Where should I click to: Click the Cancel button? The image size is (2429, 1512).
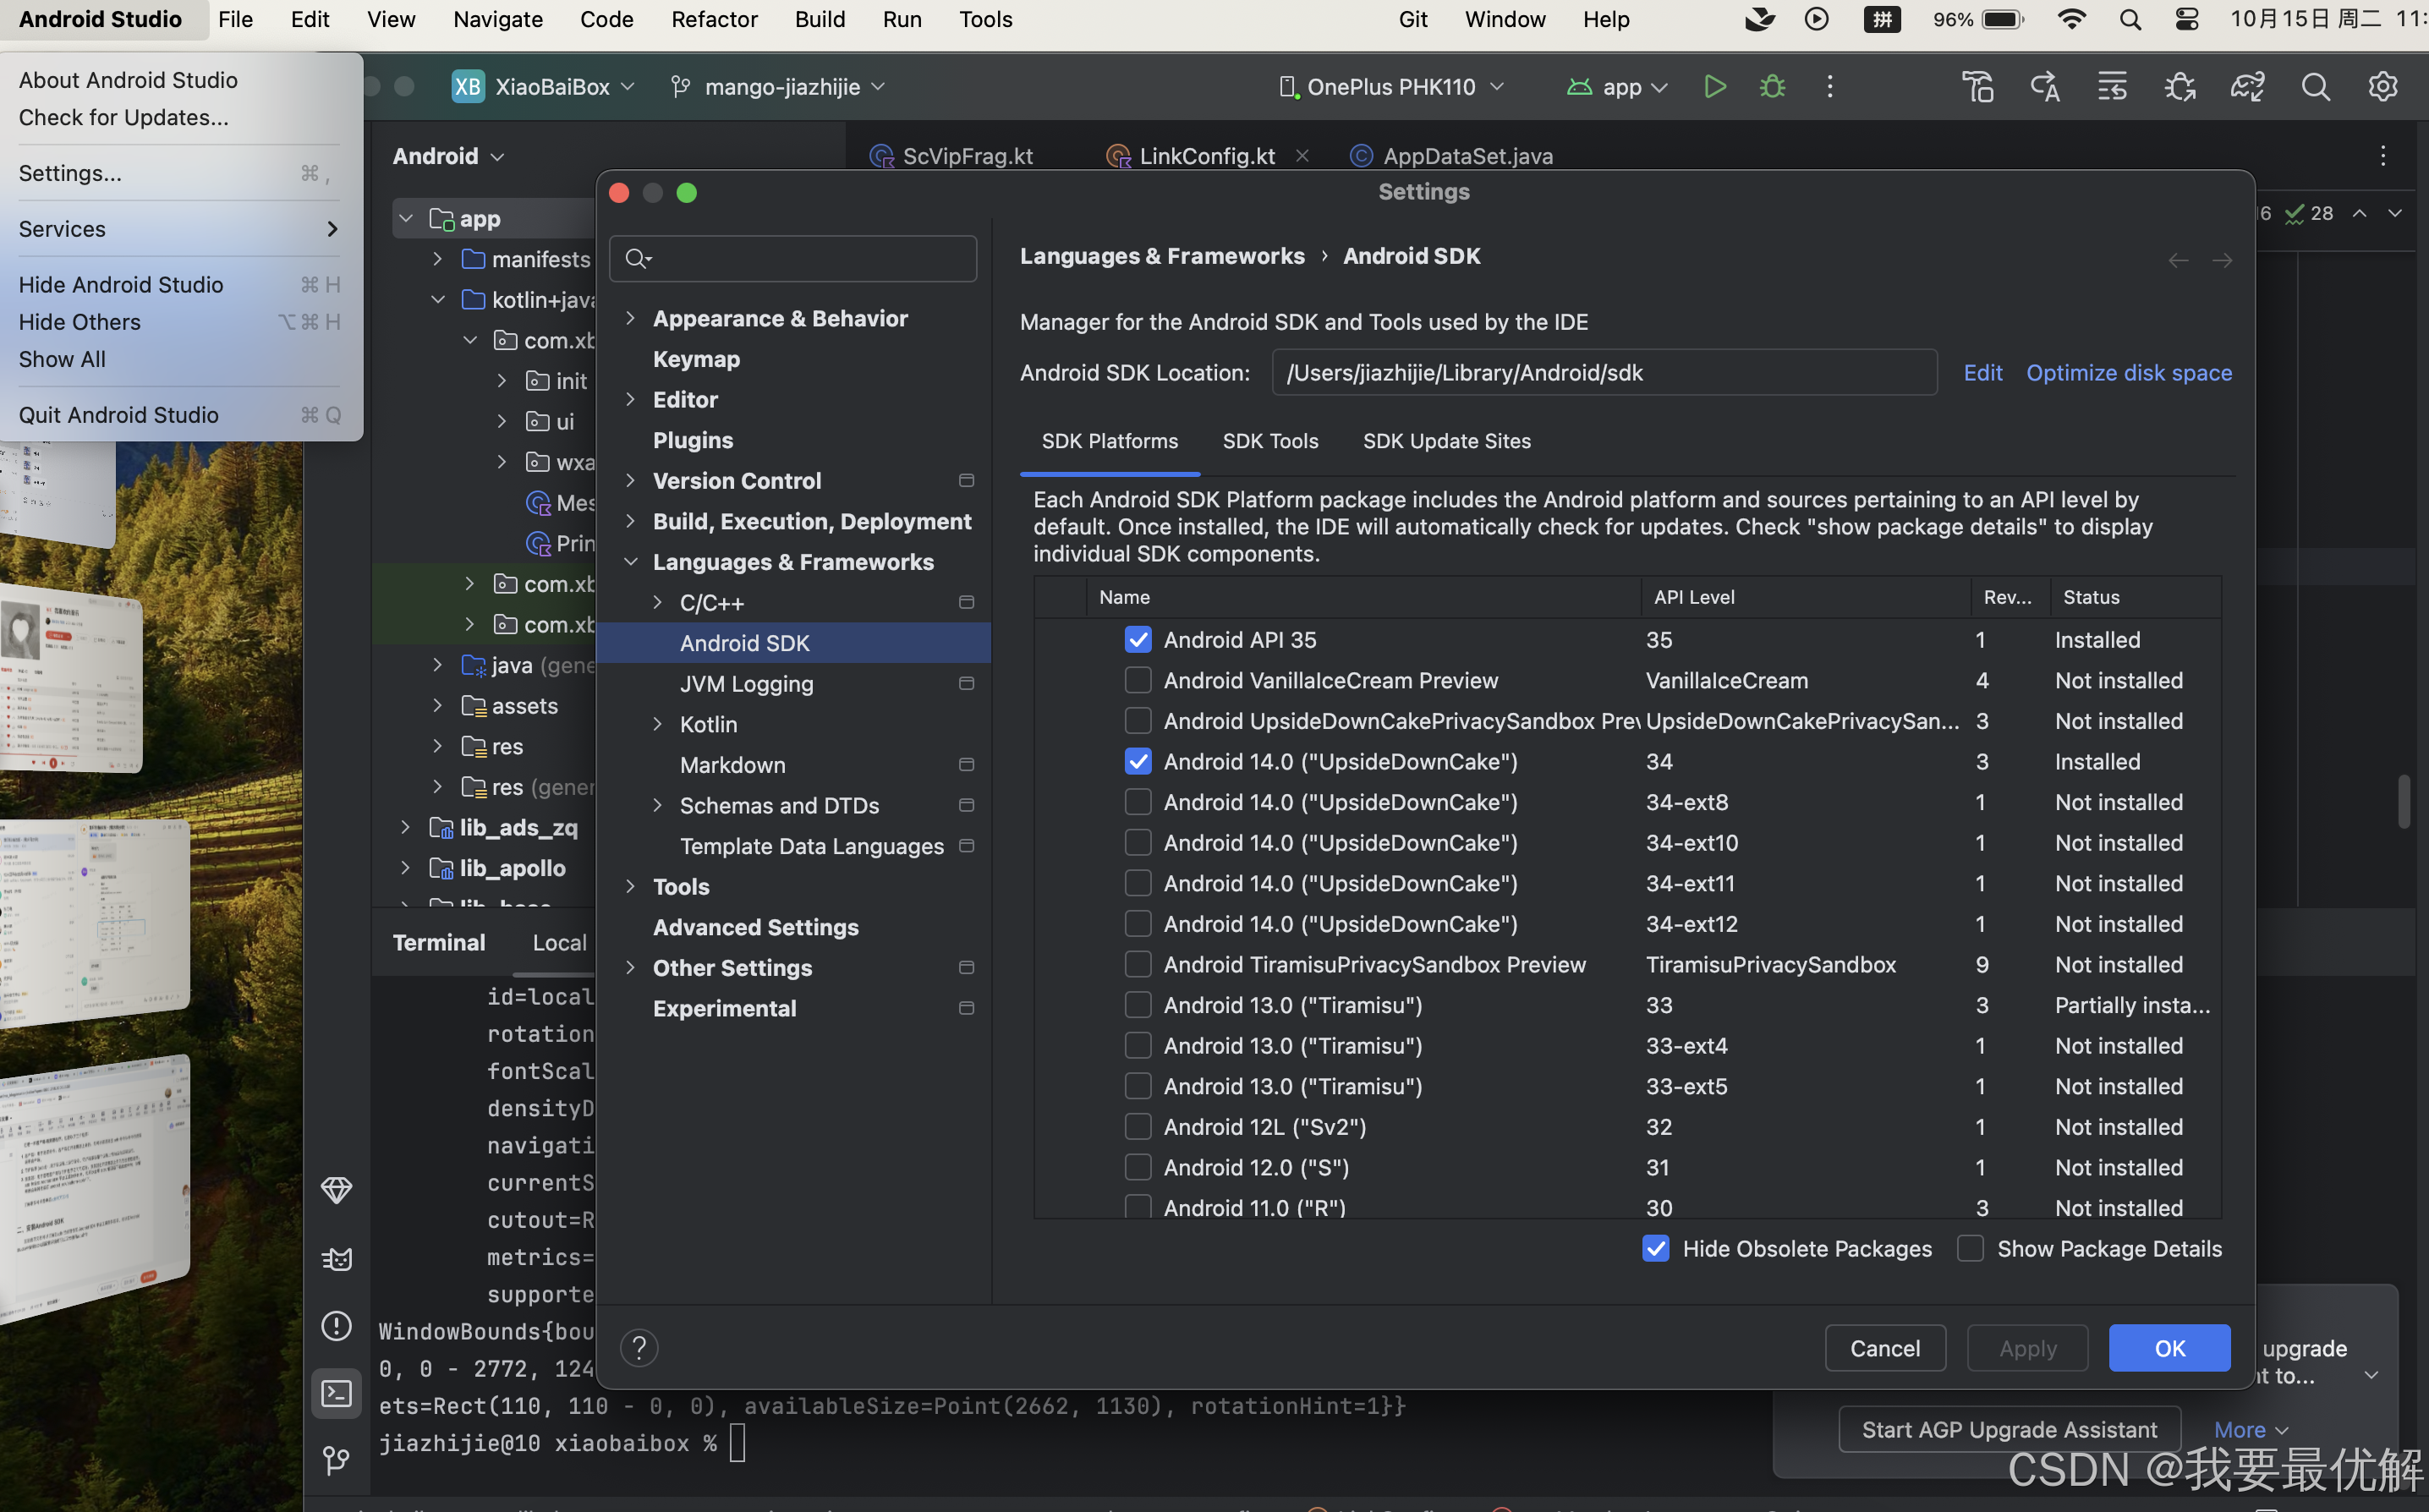pyautogui.click(x=1885, y=1348)
